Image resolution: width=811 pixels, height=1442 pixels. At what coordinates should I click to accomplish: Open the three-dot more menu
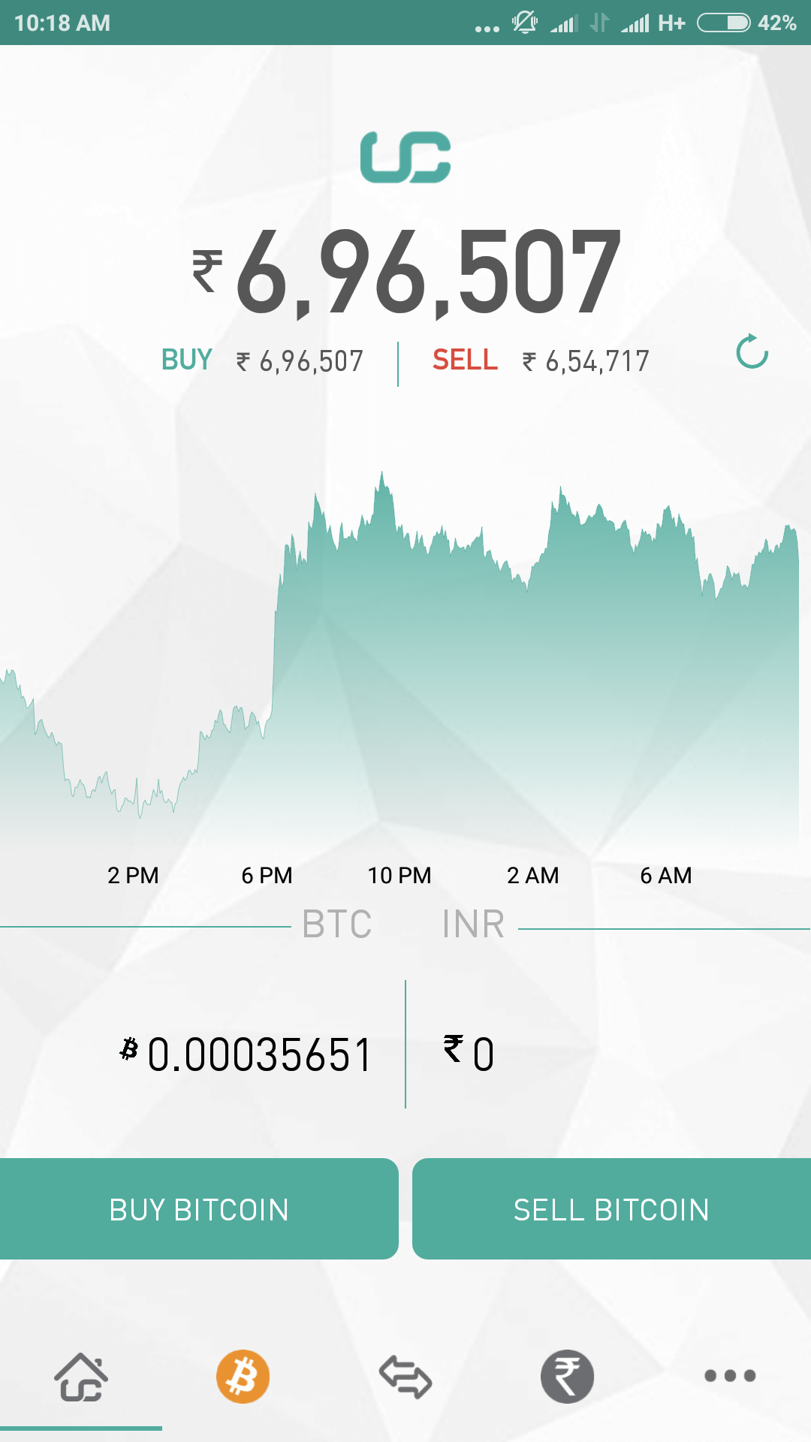pos(730,1376)
